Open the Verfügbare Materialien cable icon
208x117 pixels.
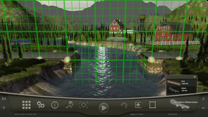(x=180, y=105)
